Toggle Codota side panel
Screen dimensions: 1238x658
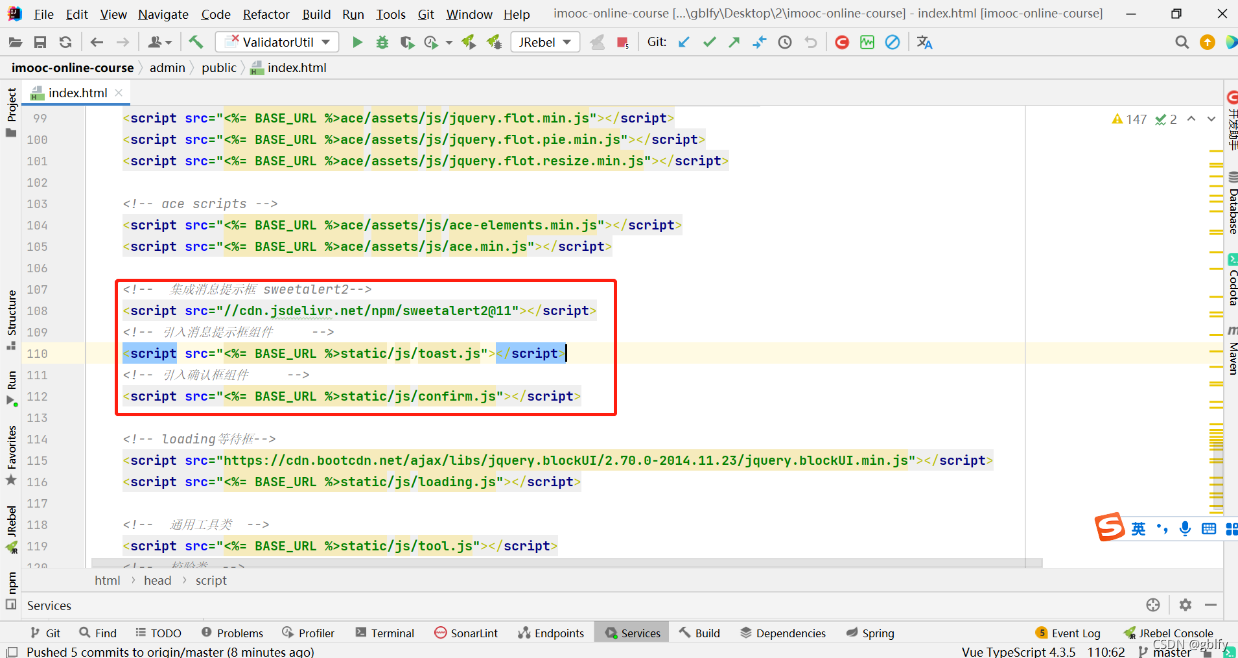[1232, 281]
